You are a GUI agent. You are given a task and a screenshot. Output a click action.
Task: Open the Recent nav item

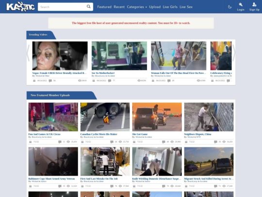pyautogui.click(x=119, y=7)
